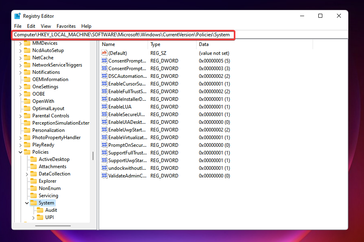Viewport: 364px width, 242px height.
Task: Open the View menu
Action: [46, 26]
